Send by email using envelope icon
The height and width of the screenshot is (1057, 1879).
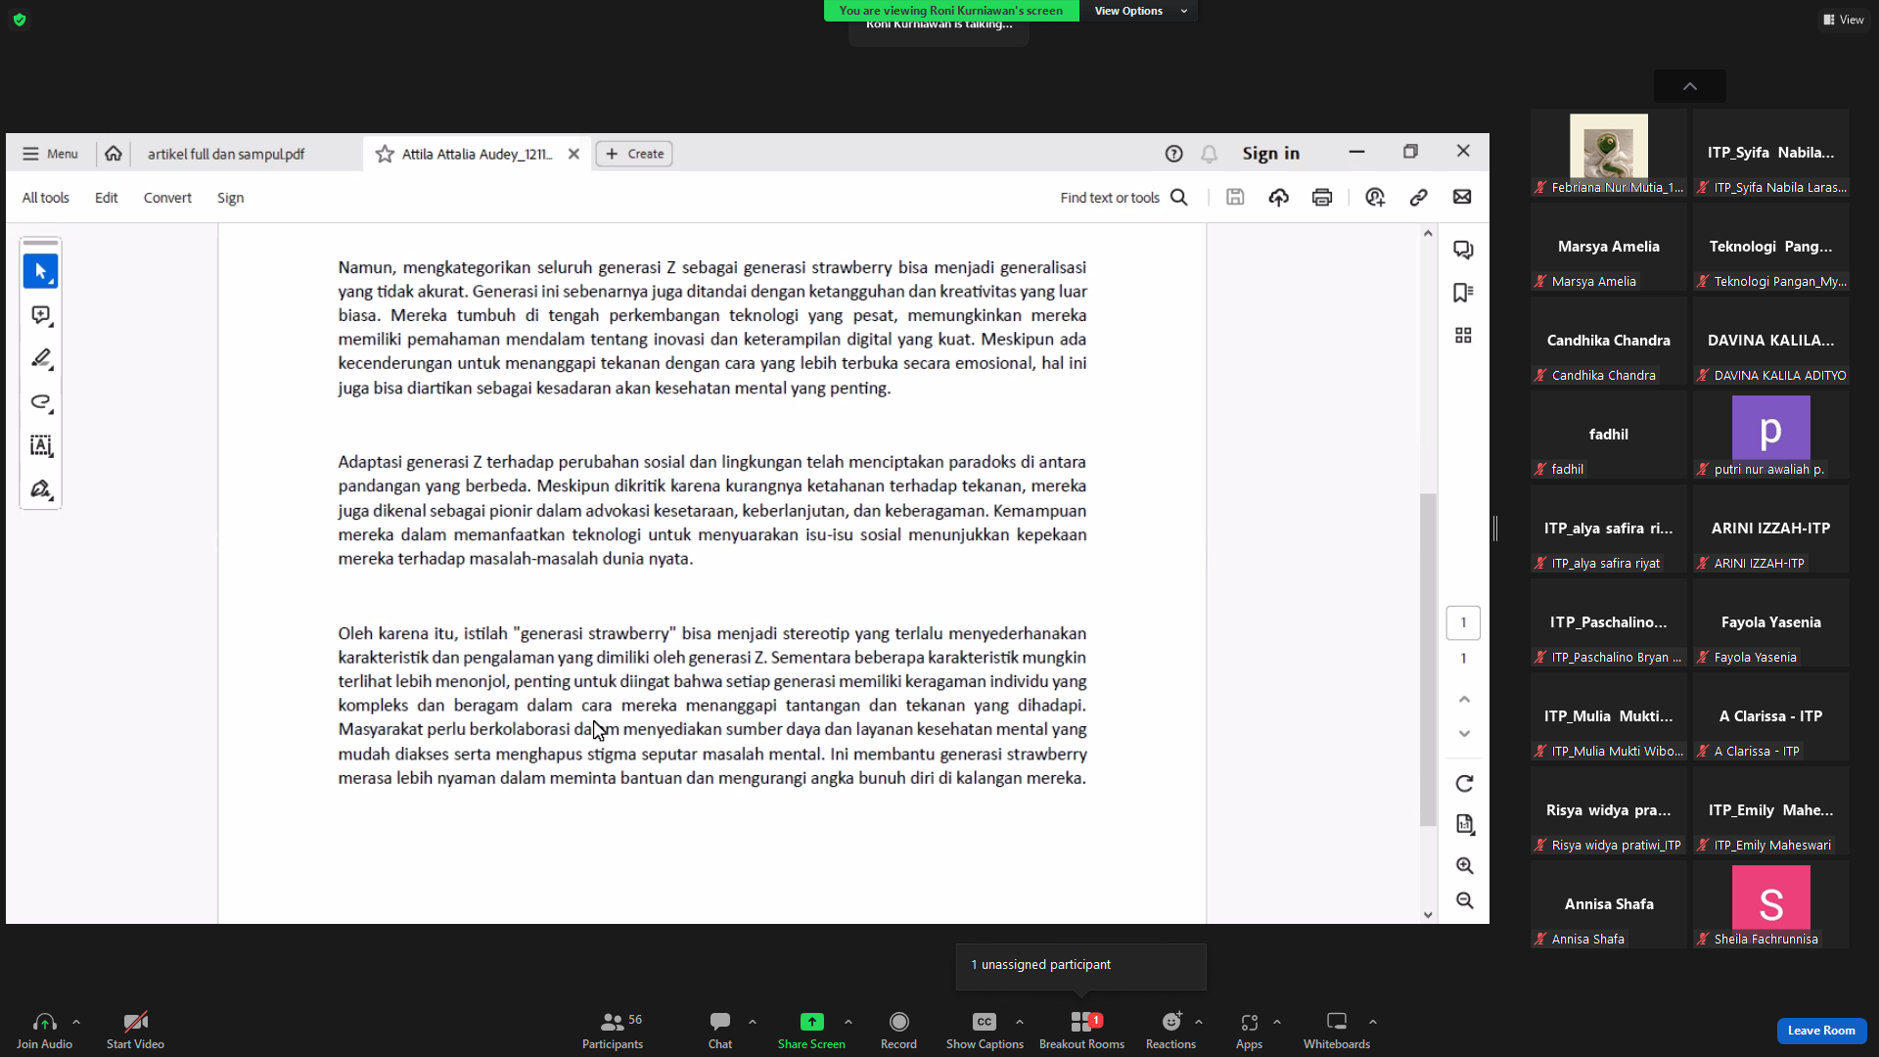coord(1462,198)
